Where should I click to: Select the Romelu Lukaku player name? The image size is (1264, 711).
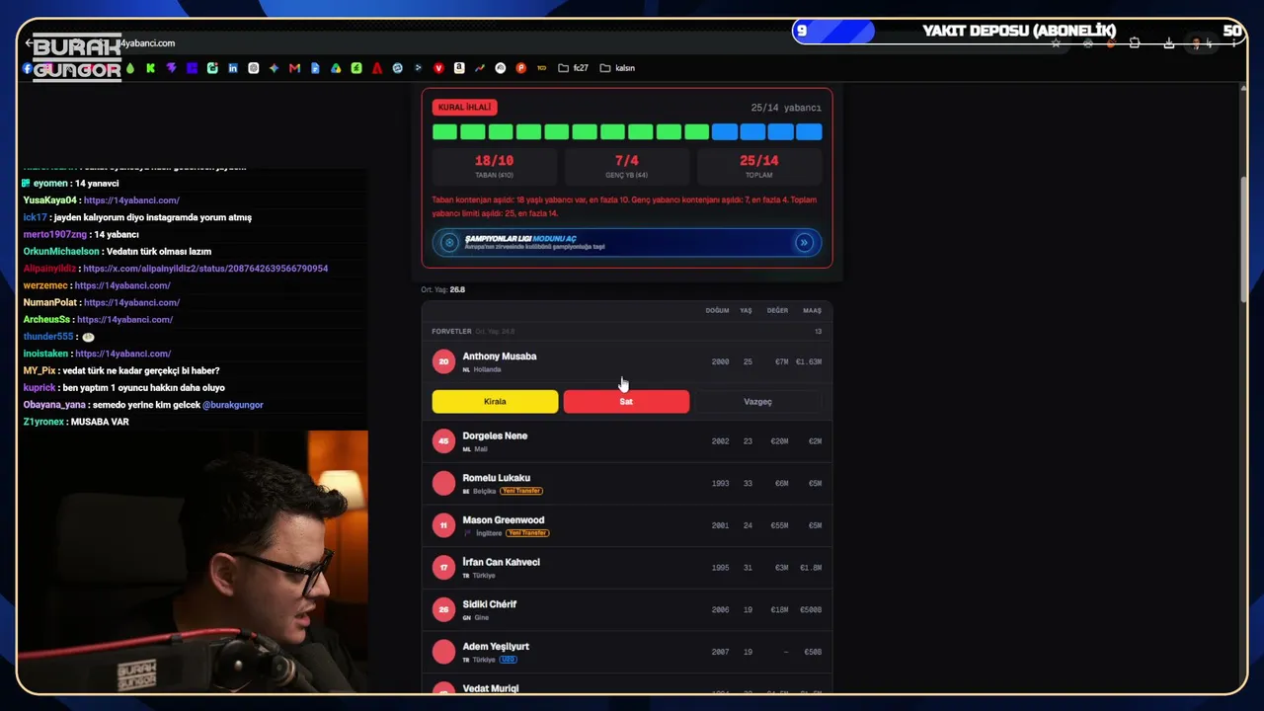[497, 478]
